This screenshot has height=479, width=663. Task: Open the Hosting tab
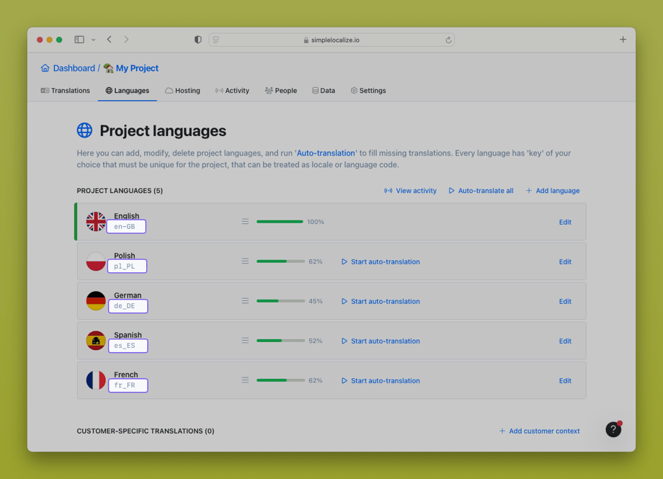[x=182, y=91]
